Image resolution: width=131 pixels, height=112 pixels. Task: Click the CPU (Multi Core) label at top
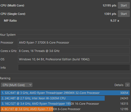pyautogui.click(x=12, y=5)
